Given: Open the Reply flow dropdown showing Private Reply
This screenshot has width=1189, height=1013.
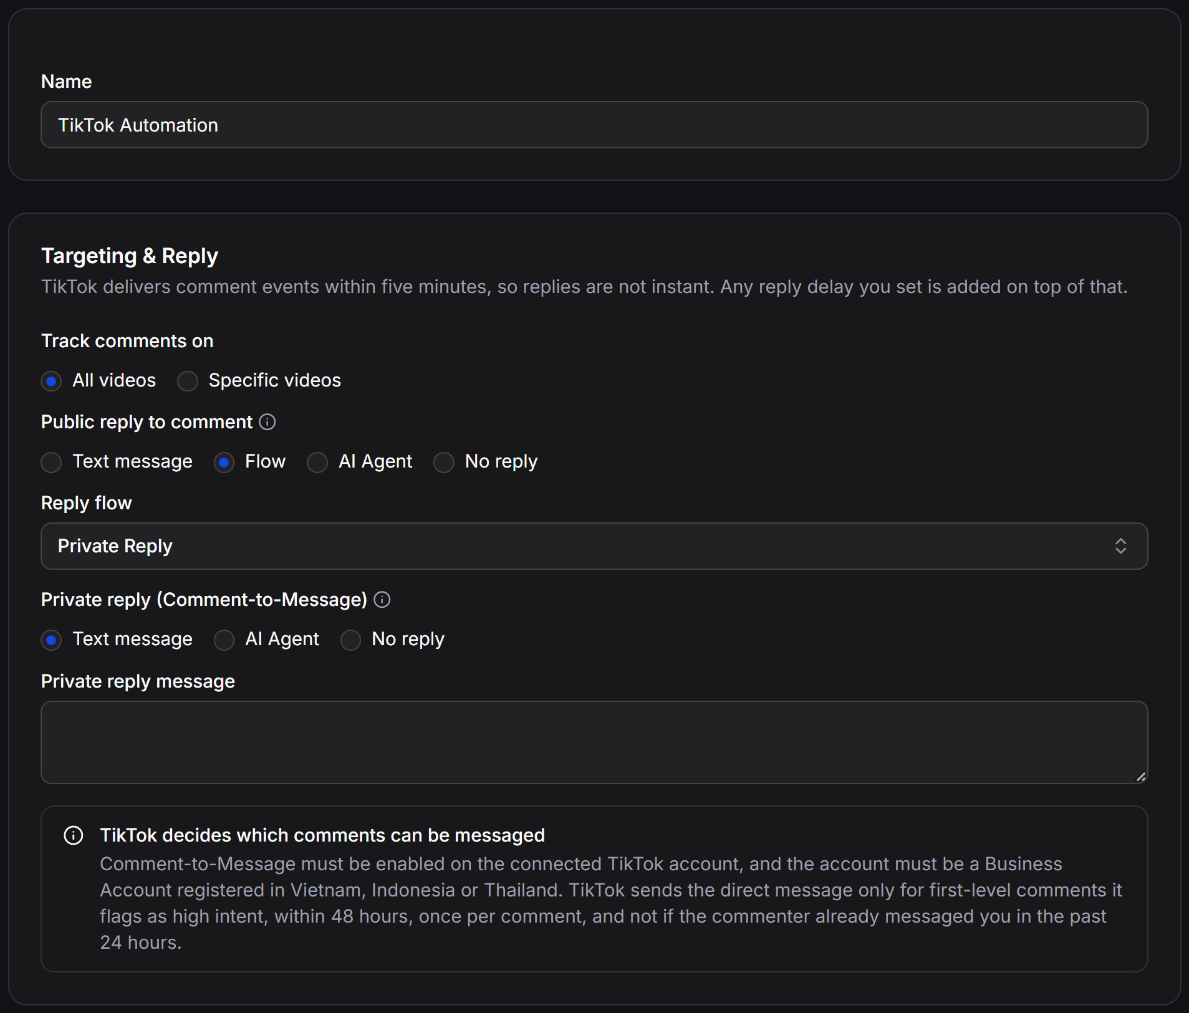Looking at the screenshot, I should [x=594, y=546].
